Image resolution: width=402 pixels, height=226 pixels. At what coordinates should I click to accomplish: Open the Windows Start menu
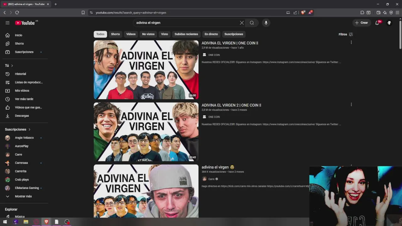(x=5, y=222)
